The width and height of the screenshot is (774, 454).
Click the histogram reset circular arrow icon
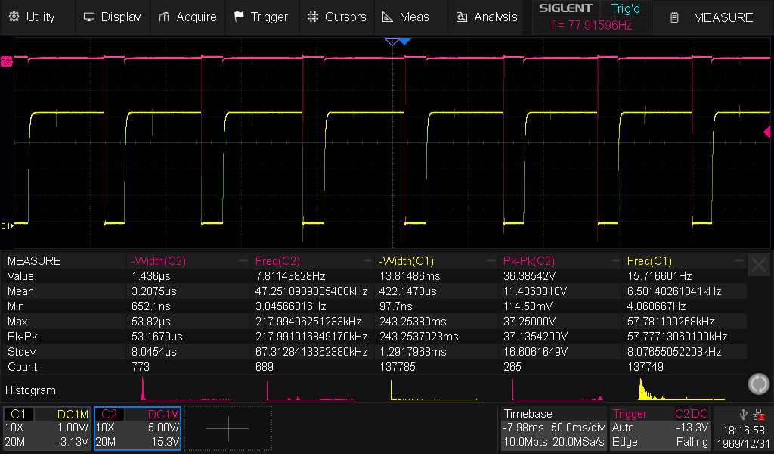758,384
